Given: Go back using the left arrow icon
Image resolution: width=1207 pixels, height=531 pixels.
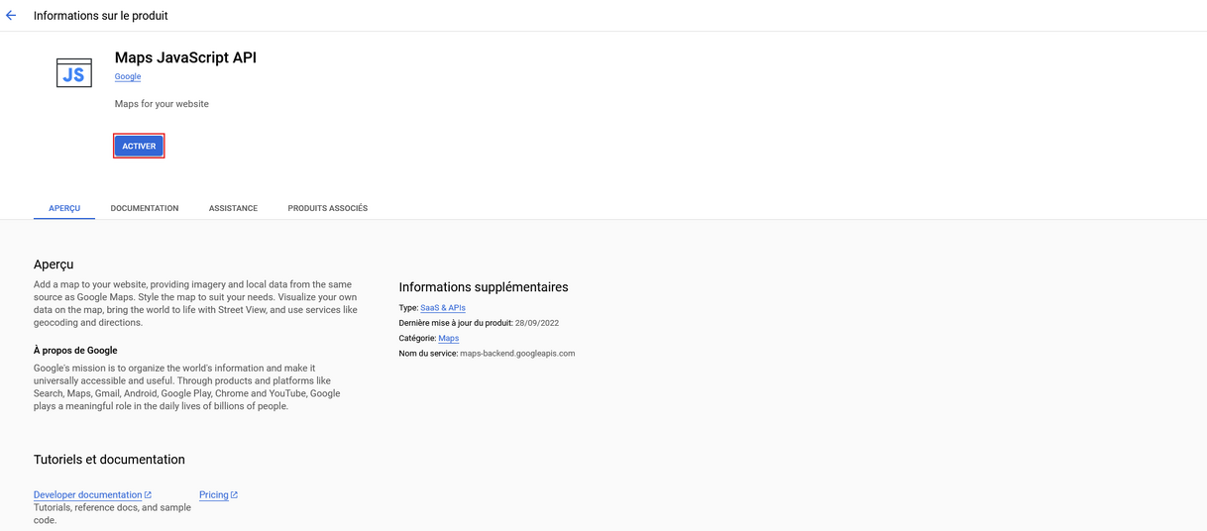Looking at the screenshot, I should point(11,16).
